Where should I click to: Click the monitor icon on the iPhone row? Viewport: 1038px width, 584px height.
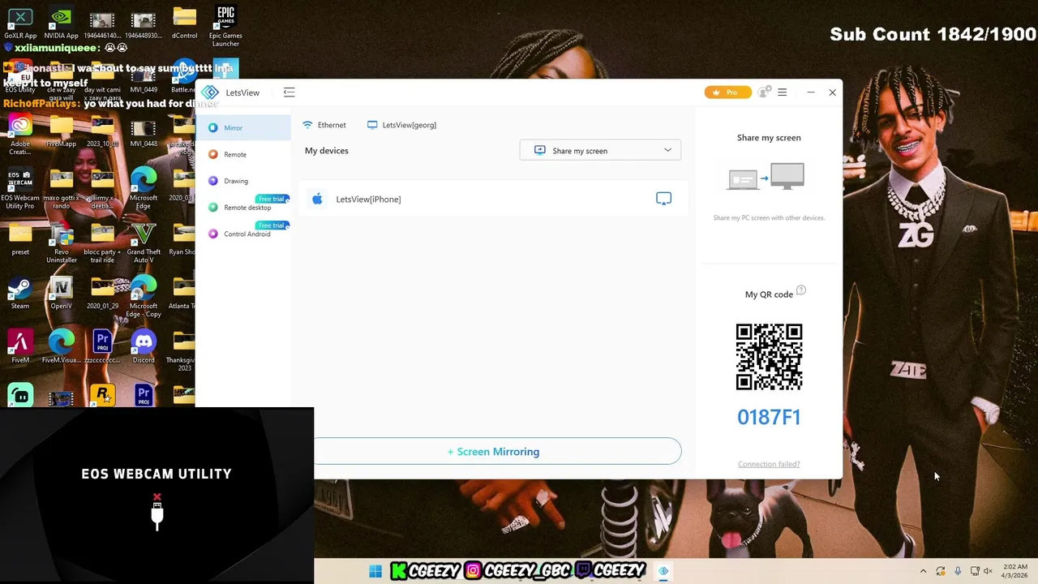pos(663,199)
